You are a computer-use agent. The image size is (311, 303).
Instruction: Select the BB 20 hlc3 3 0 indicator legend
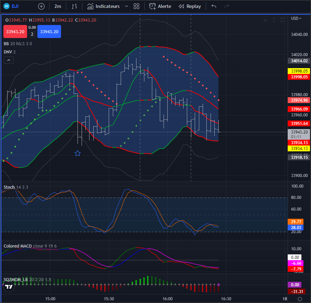click(18, 44)
